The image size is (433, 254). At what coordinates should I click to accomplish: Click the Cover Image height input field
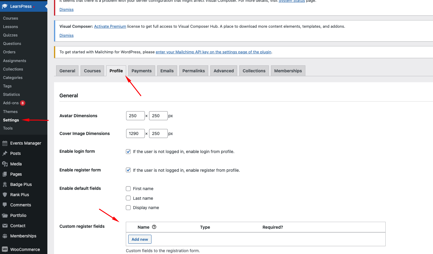[158, 133]
